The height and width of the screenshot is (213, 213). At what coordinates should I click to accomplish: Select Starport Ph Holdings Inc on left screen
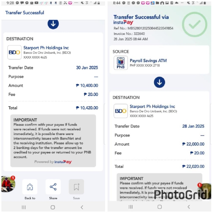click(x=46, y=48)
